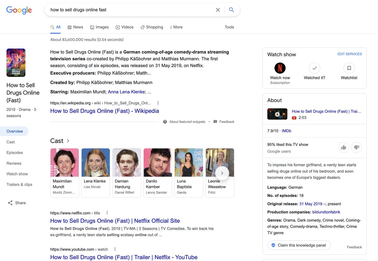The height and width of the screenshot is (261, 378).
Task: Add show to Watchlist via bookmark icon
Action: pos(349,68)
